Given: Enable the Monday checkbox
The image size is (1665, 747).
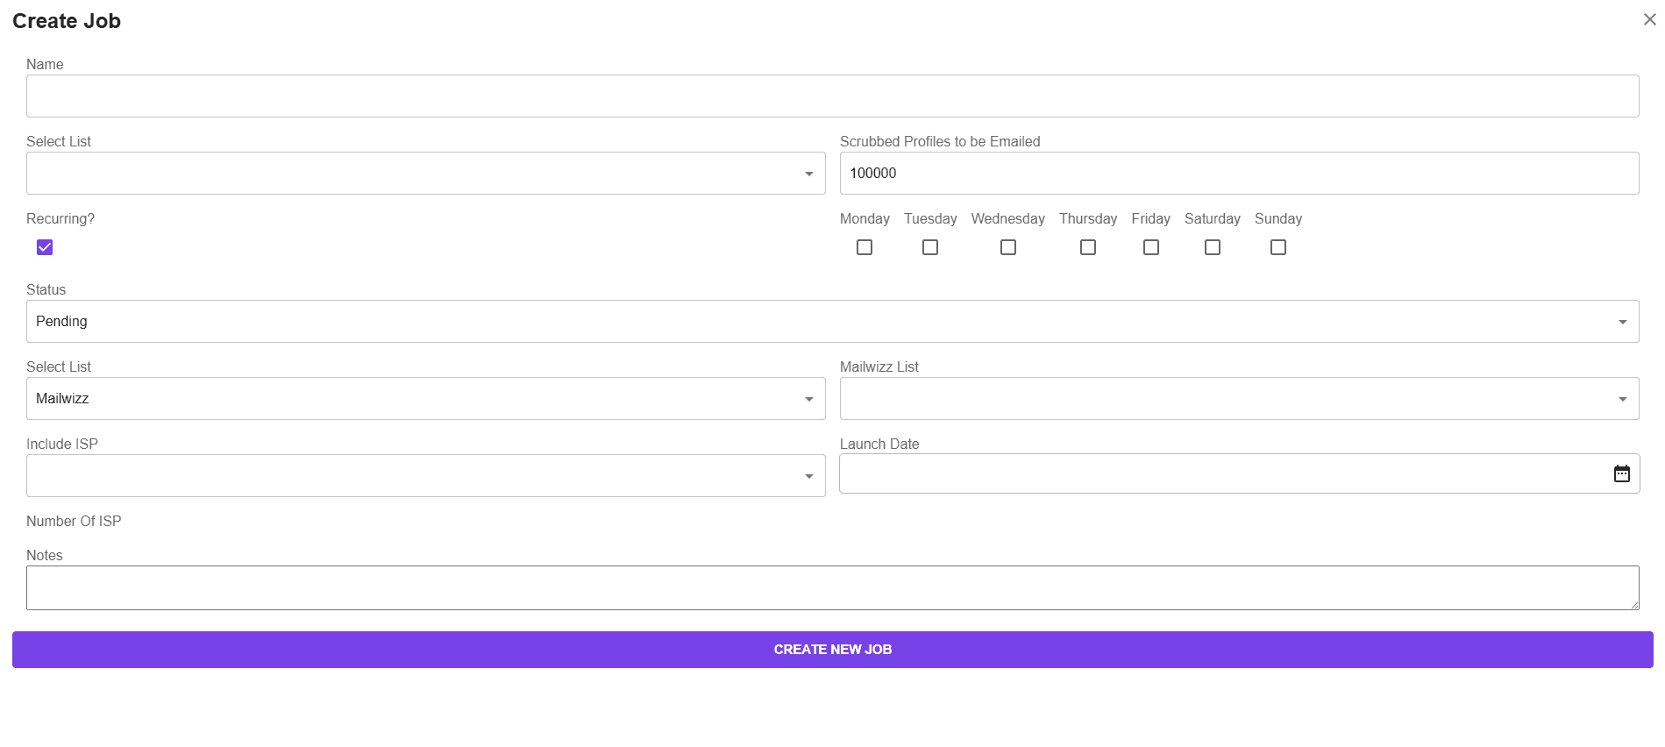Looking at the screenshot, I should click(x=865, y=247).
